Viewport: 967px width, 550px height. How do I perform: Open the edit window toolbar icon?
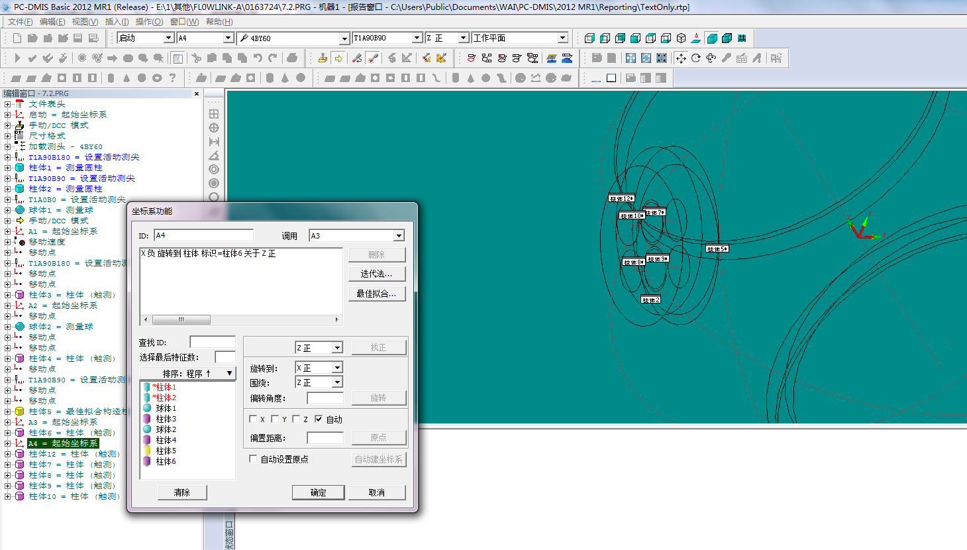(178, 58)
